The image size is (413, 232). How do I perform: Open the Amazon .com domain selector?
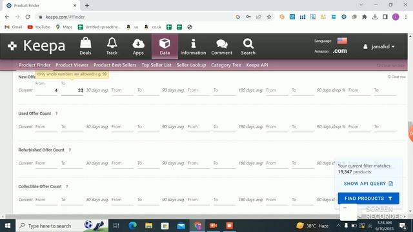click(x=339, y=51)
